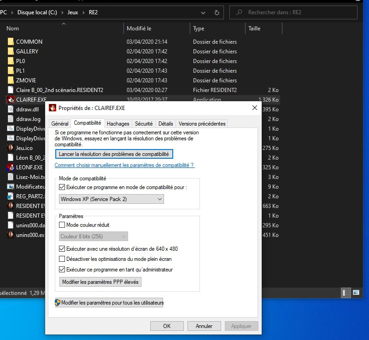Open the Couleur 8 bits (256) dropdown
Screen dimensions: 369x340
click(x=93, y=236)
